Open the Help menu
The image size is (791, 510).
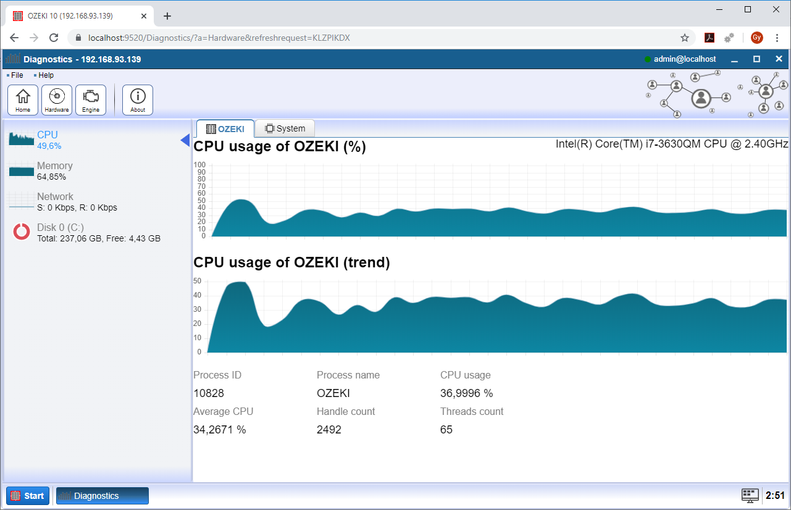46,75
